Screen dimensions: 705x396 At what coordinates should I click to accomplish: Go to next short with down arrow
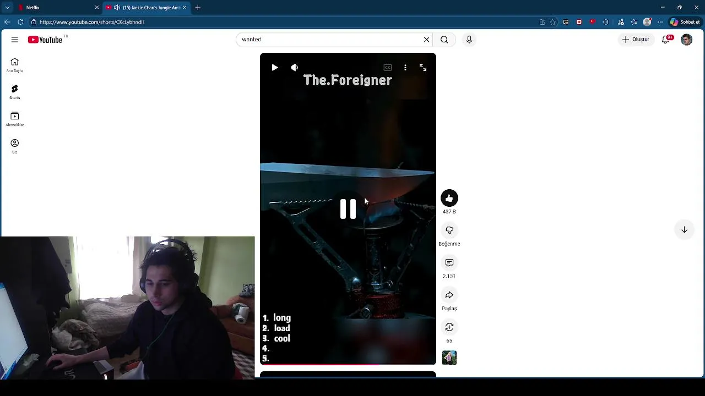(x=684, y=230)
